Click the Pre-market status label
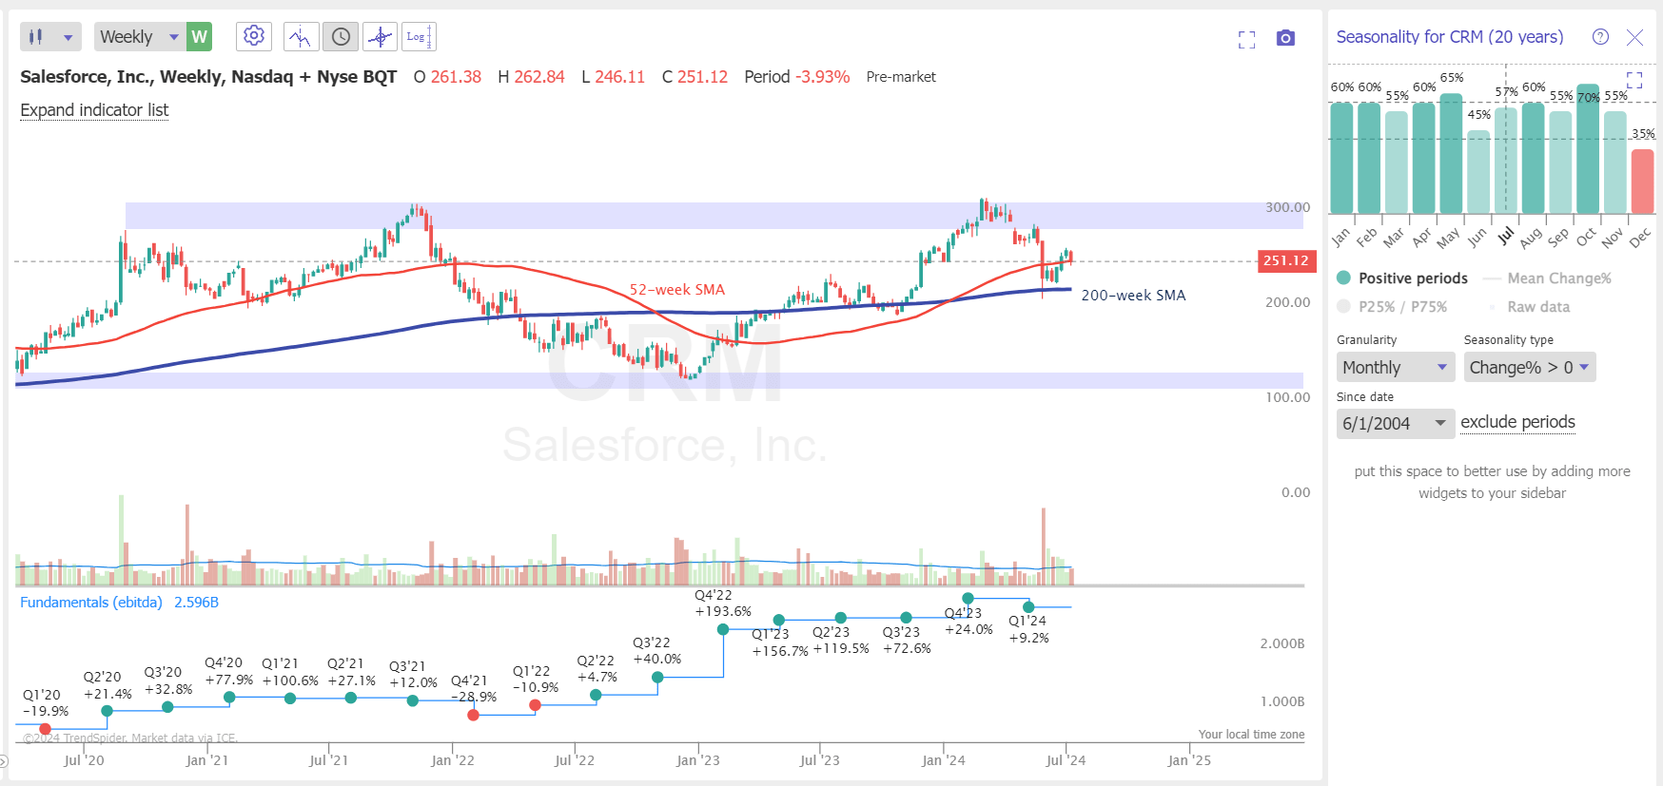 (x=901, y=77)
